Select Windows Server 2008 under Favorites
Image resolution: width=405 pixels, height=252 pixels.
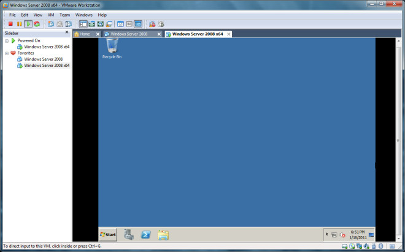click(x=43, y=59)
